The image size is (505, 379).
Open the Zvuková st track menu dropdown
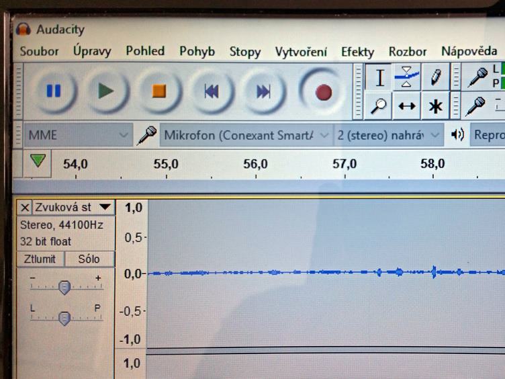73,207
